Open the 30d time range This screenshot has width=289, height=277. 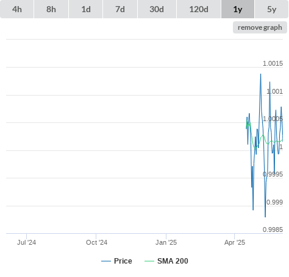click(x=157, y=9)
